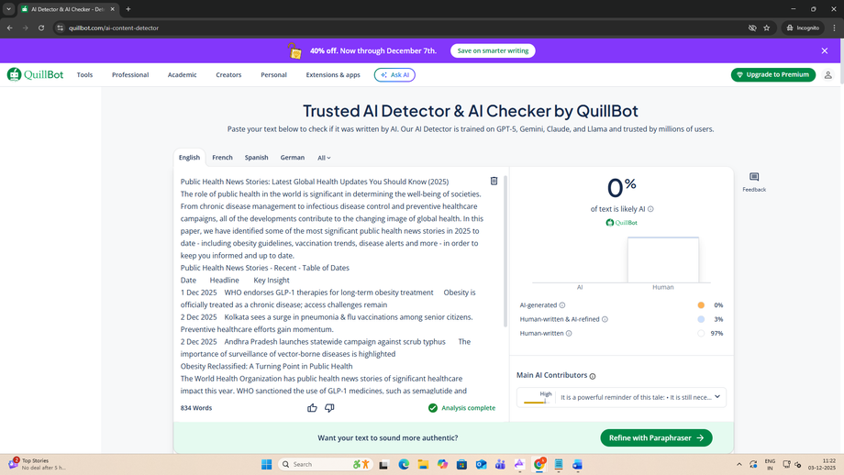Image resolution: width=844 pixels, height=475 pixels.
Task: Delete text using the trash icon
Action: (x=494, y=182)
